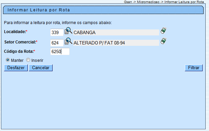Image resolution: width=209 pixels, height=131 pixels.
Task: Clear Setor Comercial with the eraser icon
Action: tap(163, 41)
